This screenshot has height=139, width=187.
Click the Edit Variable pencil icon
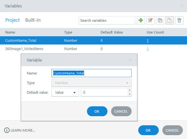[x=151, y=20]
